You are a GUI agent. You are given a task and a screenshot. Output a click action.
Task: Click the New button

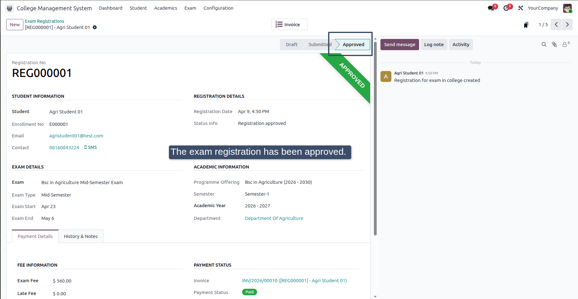pos(15,25)
